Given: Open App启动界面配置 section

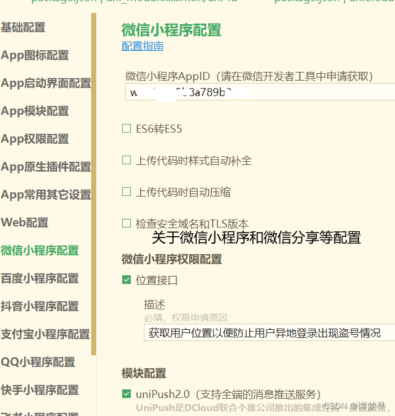Looking at the screenshot, I should pos(46,83).
